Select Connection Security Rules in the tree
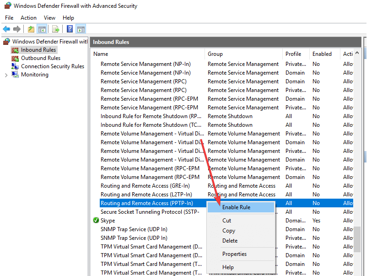This screenshot has height=276, width=377. pos(53,66)
